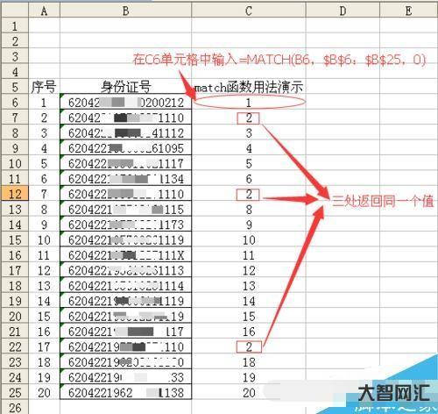Click ID cell ending in 138
Viewport: 438px width, 414px height.
[x=125, y=392]
